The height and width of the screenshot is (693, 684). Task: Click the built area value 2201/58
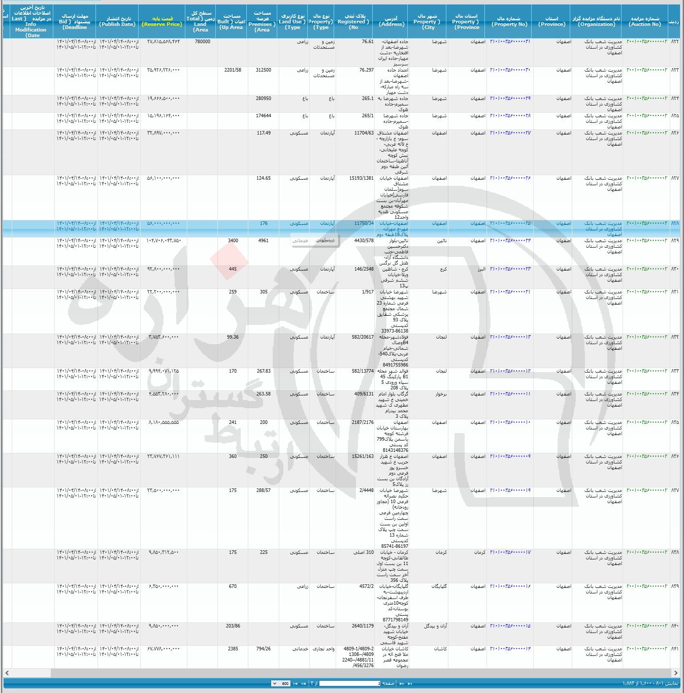233,70
